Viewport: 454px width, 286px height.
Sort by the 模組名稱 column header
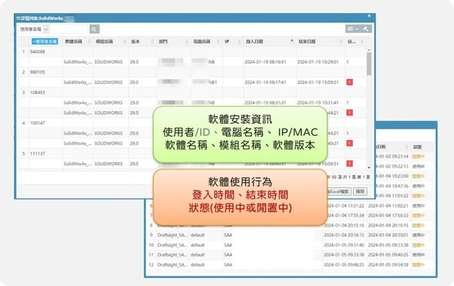tap(104, 42)
